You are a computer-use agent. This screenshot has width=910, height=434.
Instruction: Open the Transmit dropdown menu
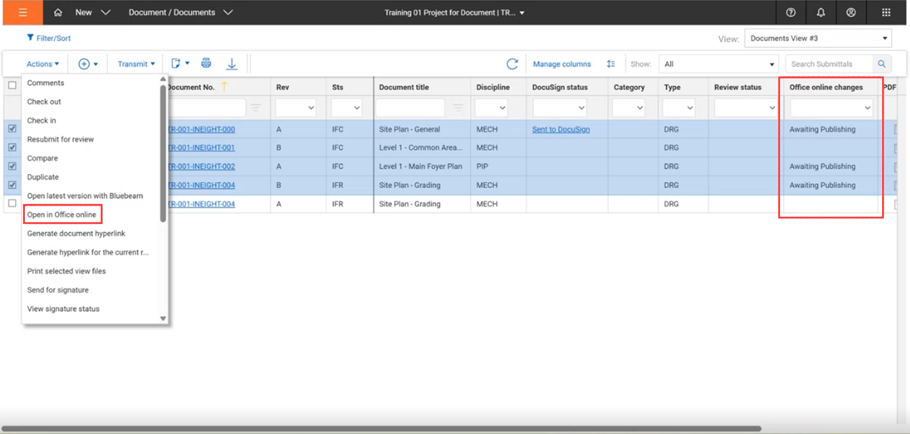[x=136, y=64]
